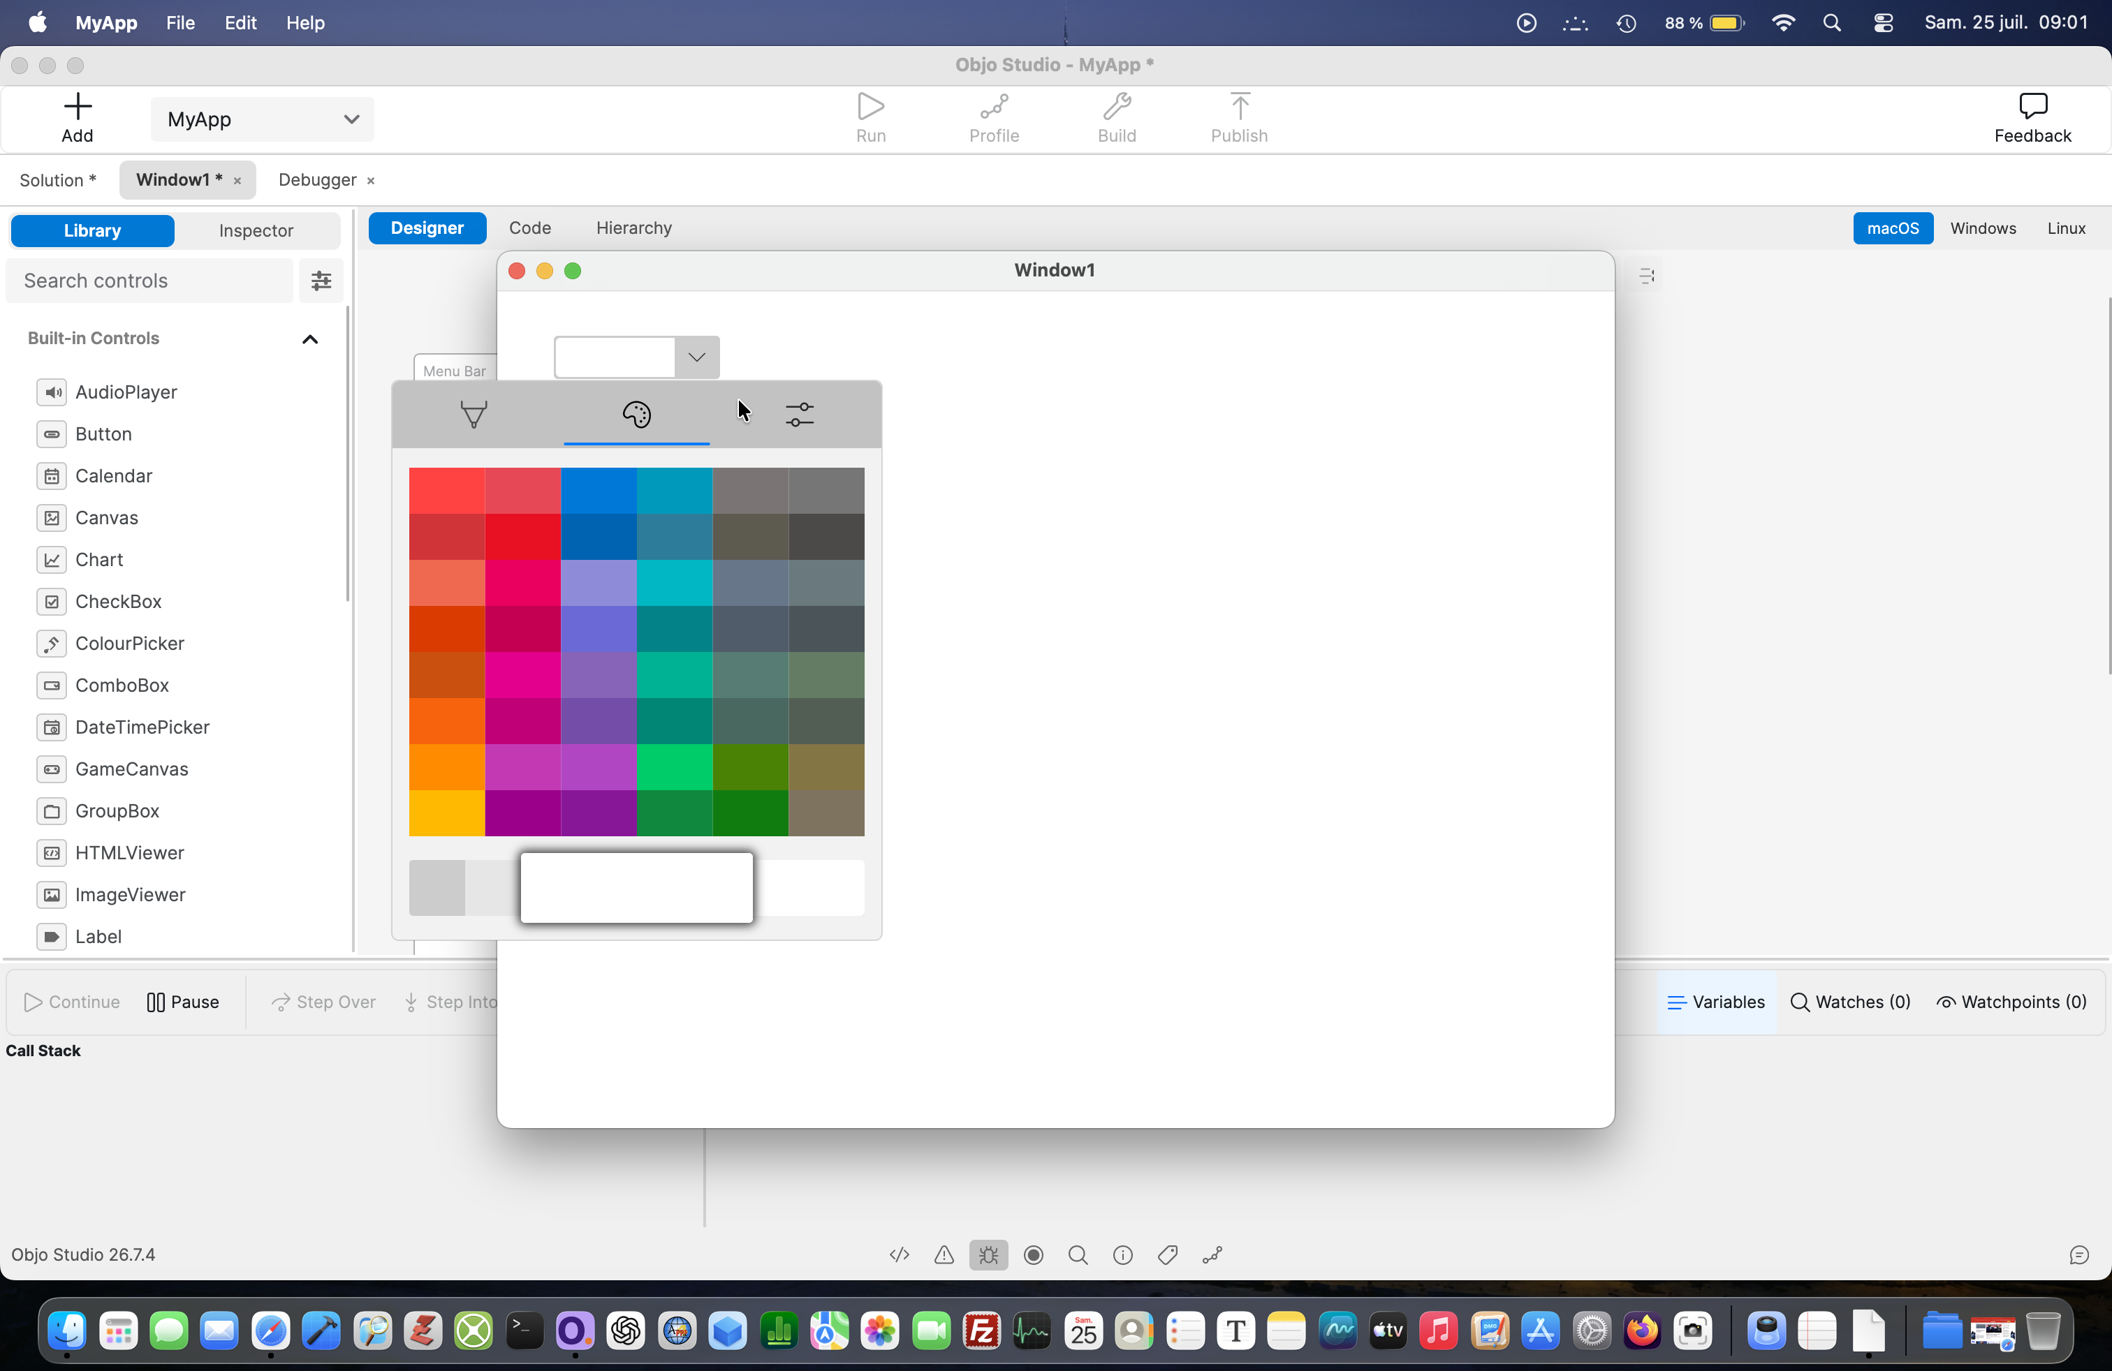This screenshot has height=1371, width=2112.
Task: Open the Profile tool in toolbar
Action: tap(993, 106)
